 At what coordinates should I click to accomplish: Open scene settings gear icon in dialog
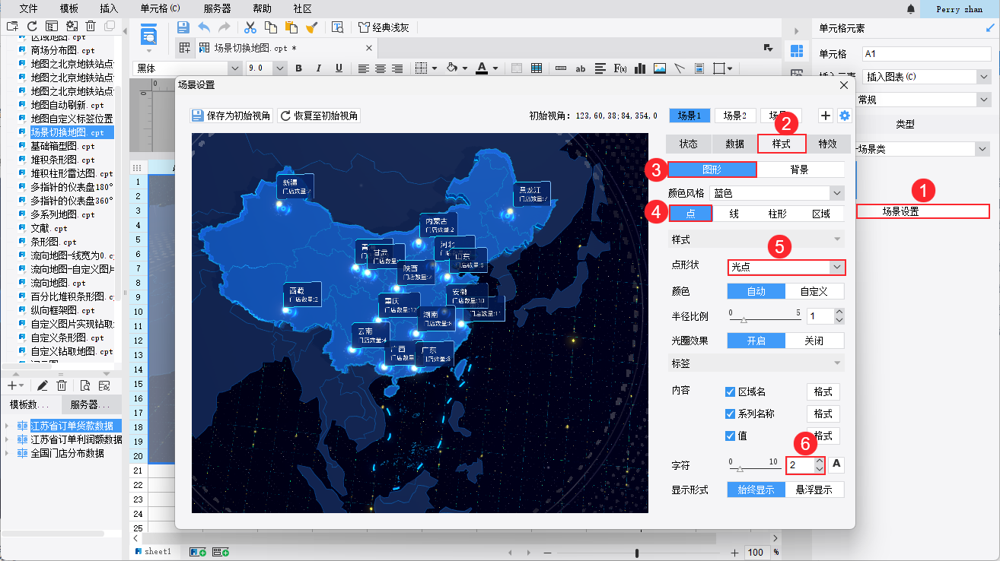(844, 116)
